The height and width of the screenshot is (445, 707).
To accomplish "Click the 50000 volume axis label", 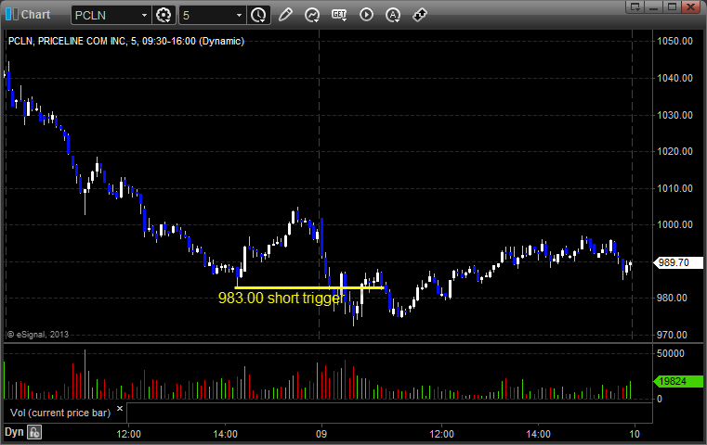I will click(x=671, y=353).
